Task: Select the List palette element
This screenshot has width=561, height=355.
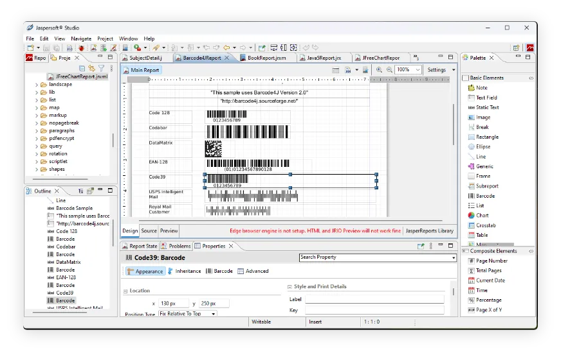Action: [476, 205]
